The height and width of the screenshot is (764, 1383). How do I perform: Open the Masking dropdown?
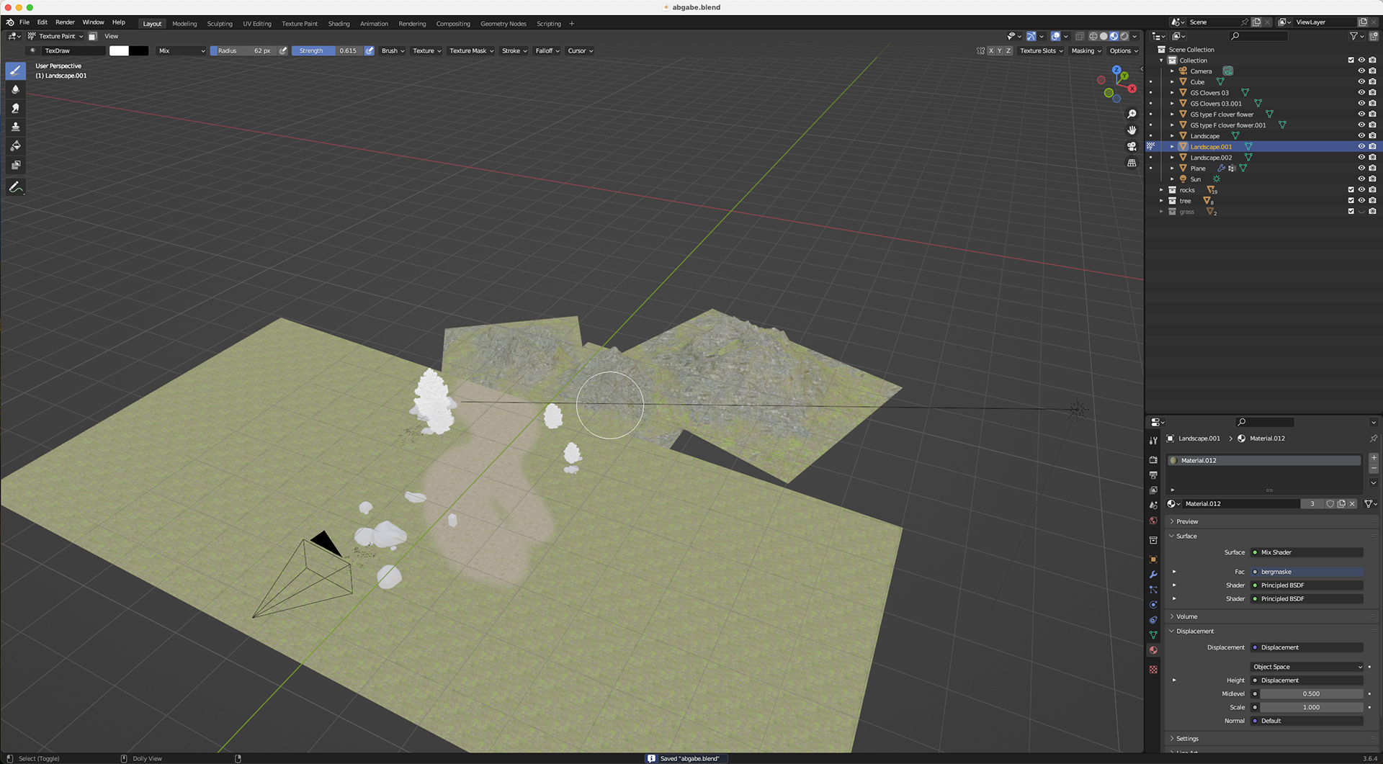(1086, 51)
